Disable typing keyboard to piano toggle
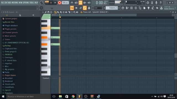Viewport: 177px width, 99px height. pos(72,8)
